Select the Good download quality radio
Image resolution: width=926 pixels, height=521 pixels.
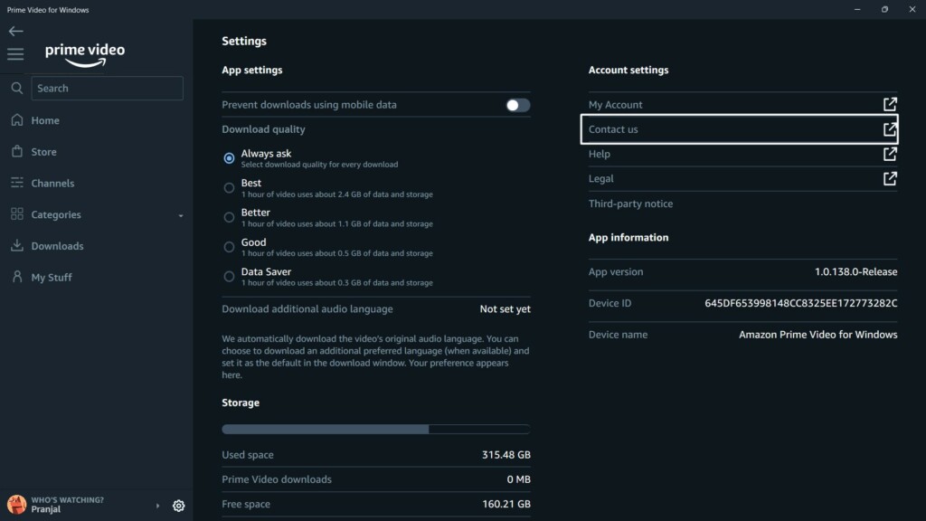pyautogui.click(x=229, y=247)
